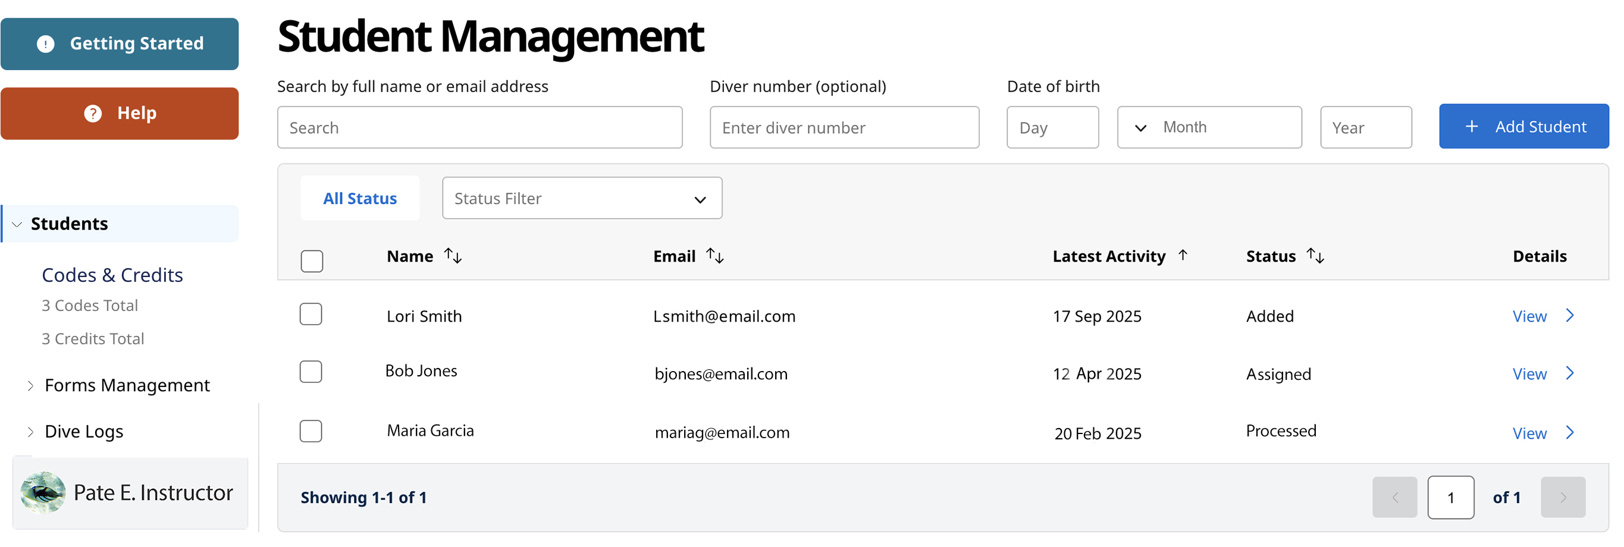Screen dimensions: 1624x547
Task: Click the Getting Started button
Action: pyautogui.click(x=120, y=44)
